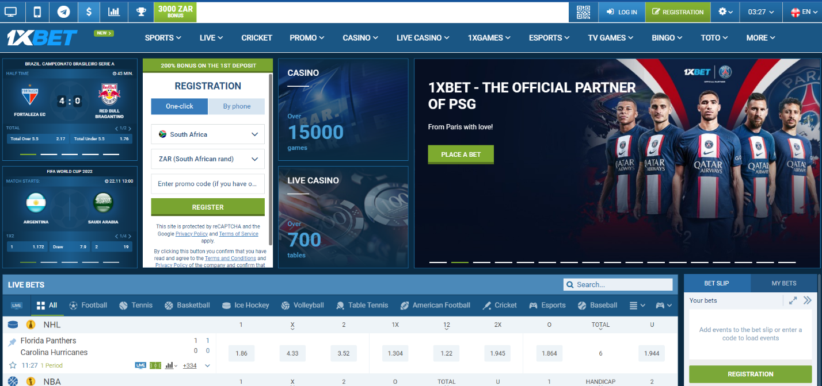The height and width of the screenshot is (386, 822).
Task: Expand bet slip with the arrows icon
Action: 793,300
